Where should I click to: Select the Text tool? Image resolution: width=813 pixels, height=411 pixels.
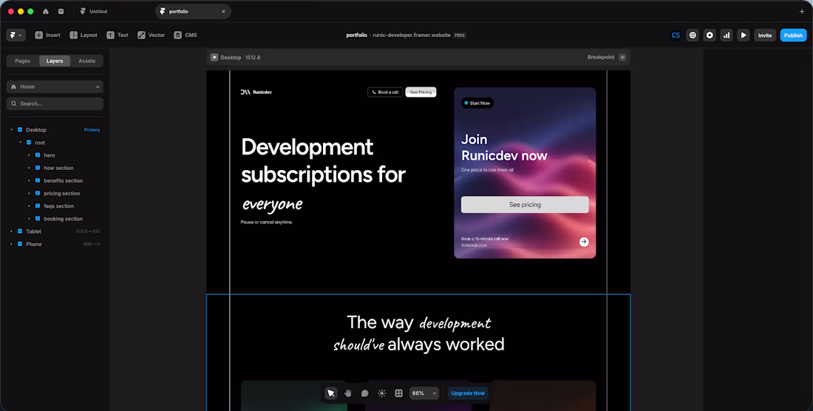coord(118,35)
